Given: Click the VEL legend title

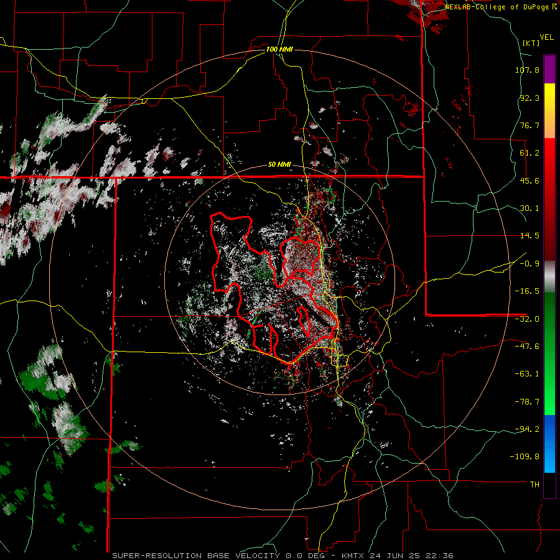Looking at the screenshot, I should (x=546, y=37).
